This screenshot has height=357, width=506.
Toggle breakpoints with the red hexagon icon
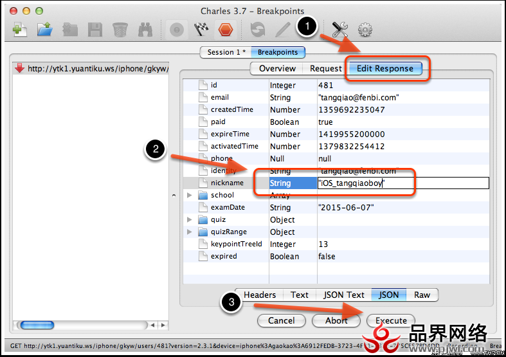pos(225,30)
